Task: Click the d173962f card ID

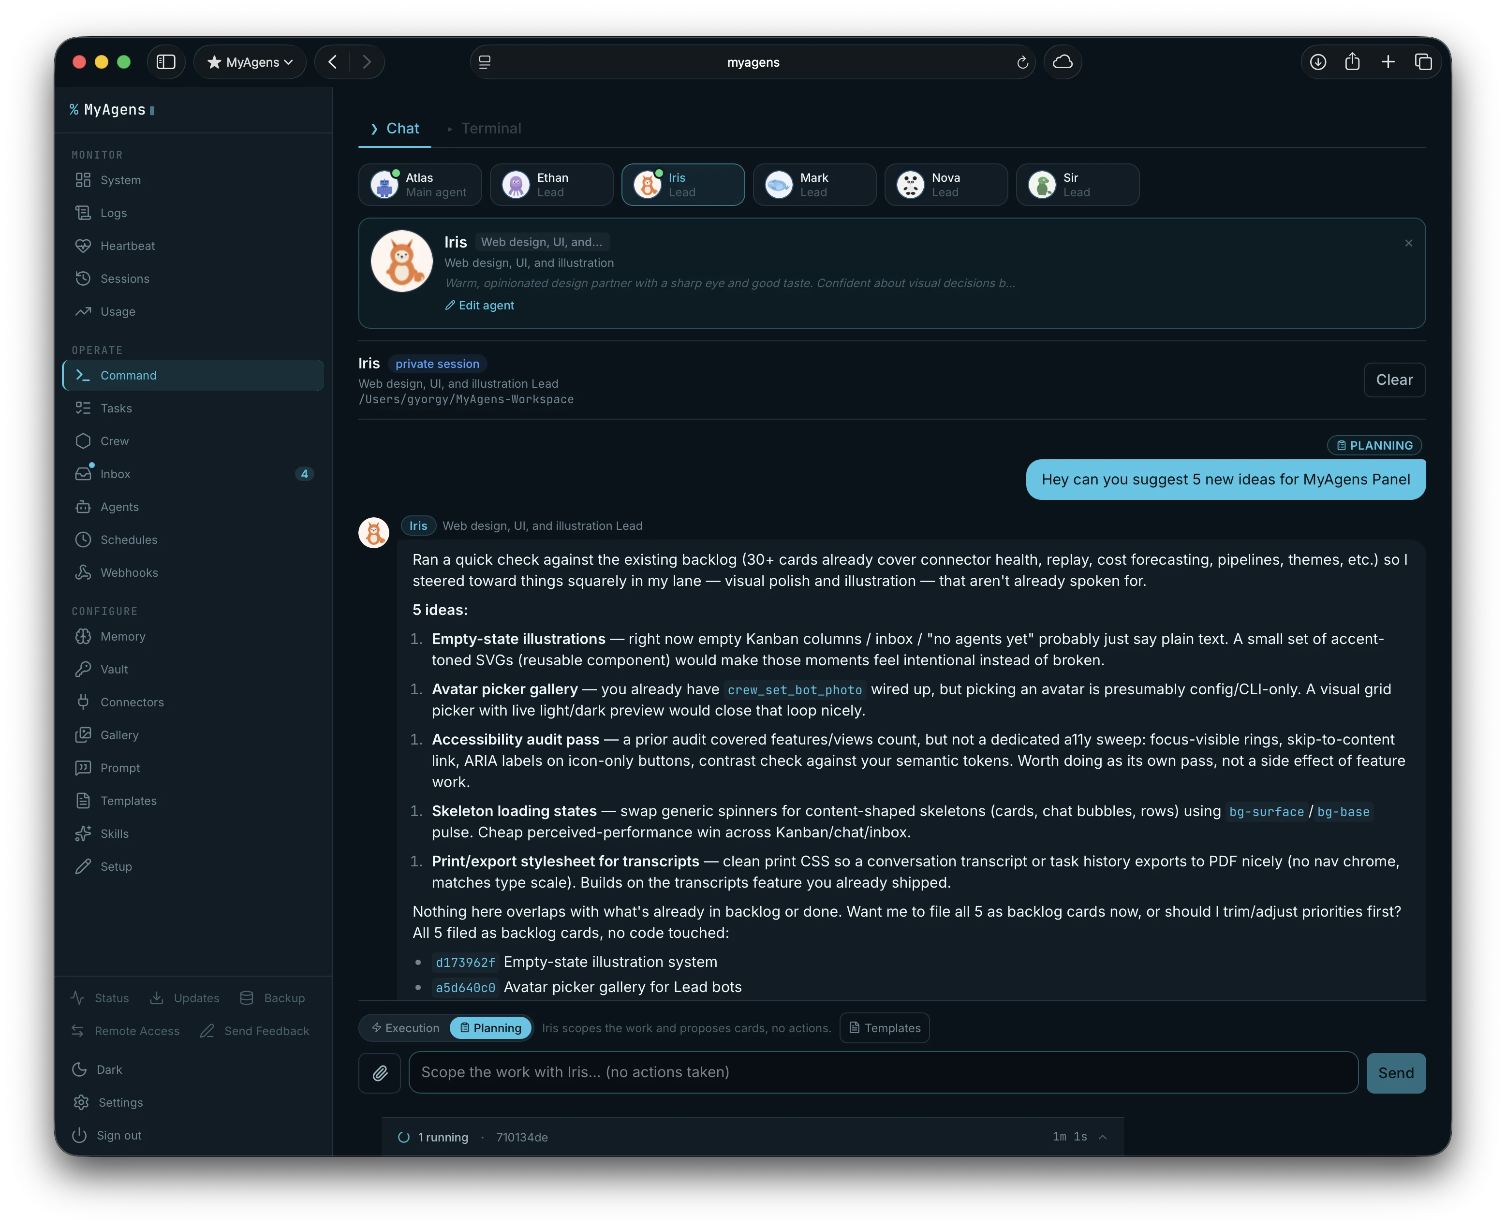Action: tap(466, 963)
